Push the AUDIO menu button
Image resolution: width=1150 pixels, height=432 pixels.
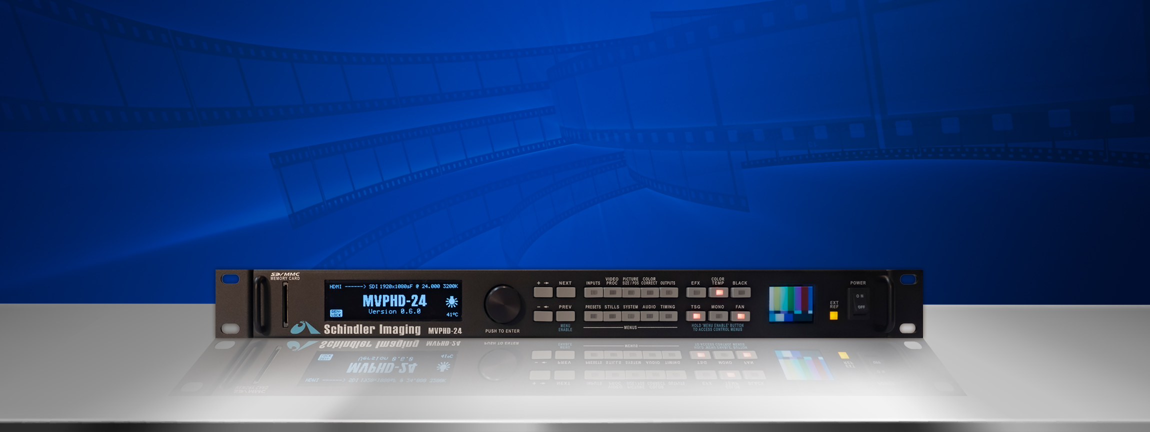[x=649, y=316]
